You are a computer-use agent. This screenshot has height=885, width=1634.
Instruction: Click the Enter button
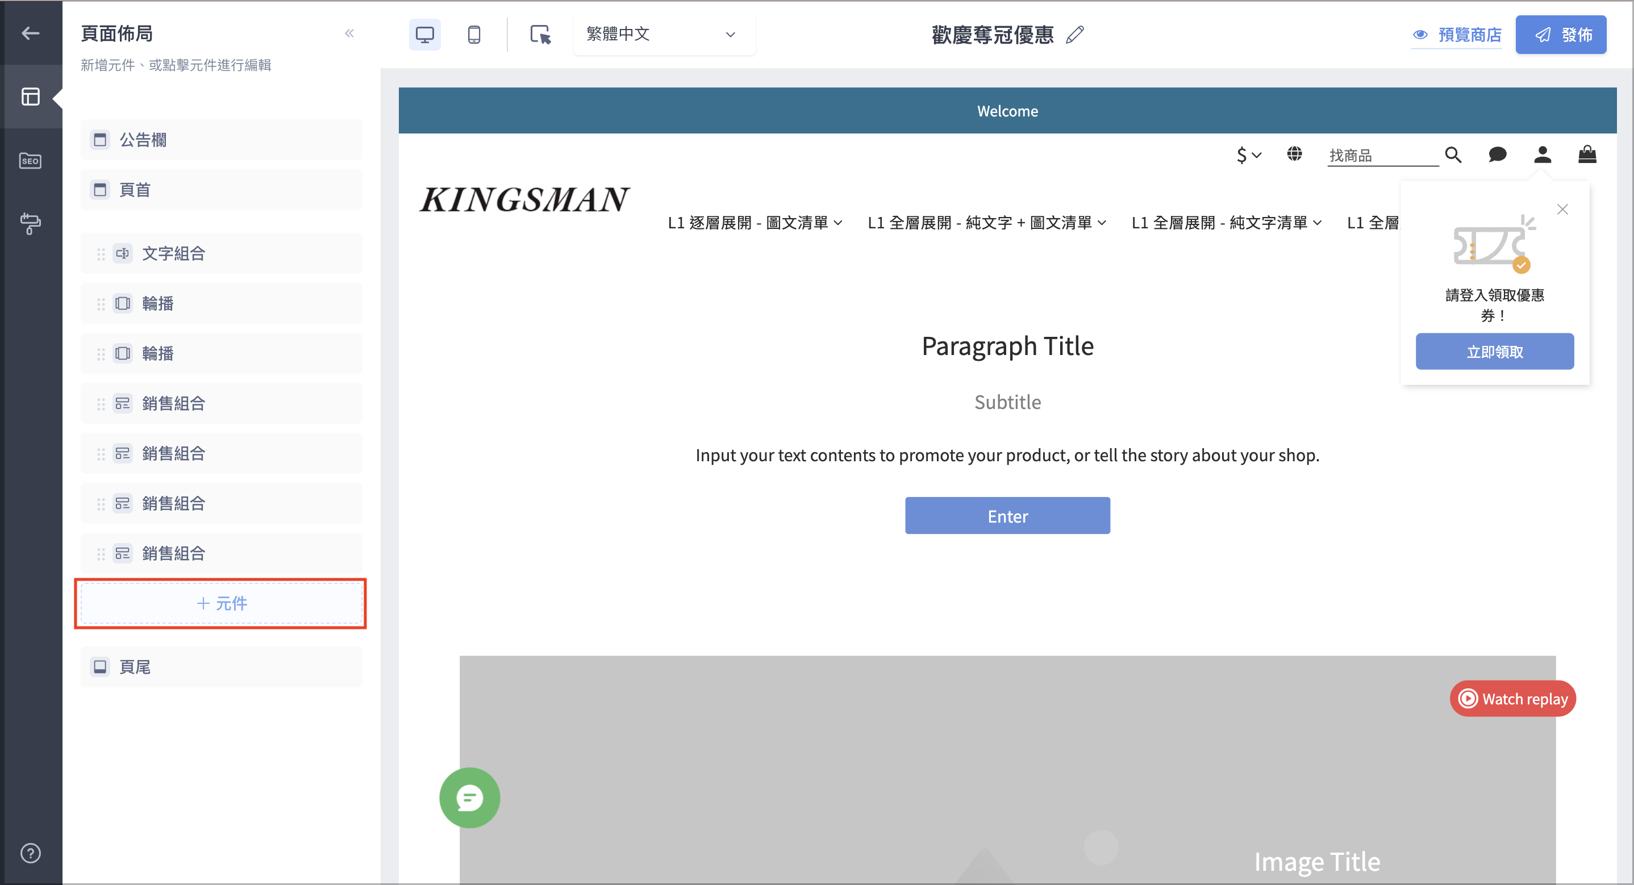[x=1007, y=516]
